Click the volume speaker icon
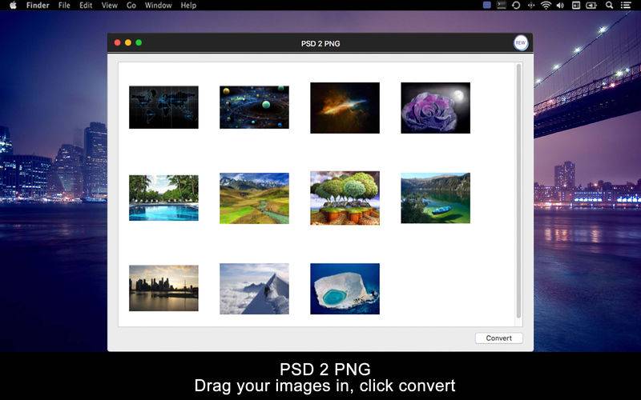The height and width of the screenshot is (400, 641). click(x=560, y=6)
